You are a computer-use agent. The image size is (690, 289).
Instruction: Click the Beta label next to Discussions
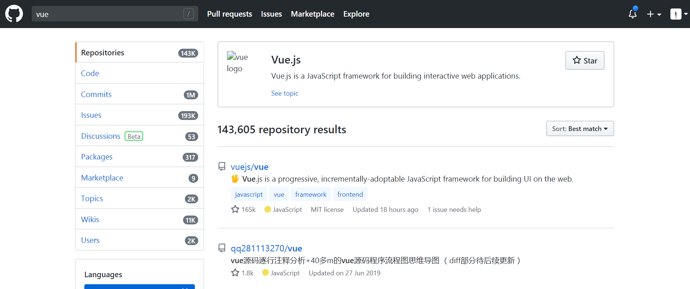[134, 136]
